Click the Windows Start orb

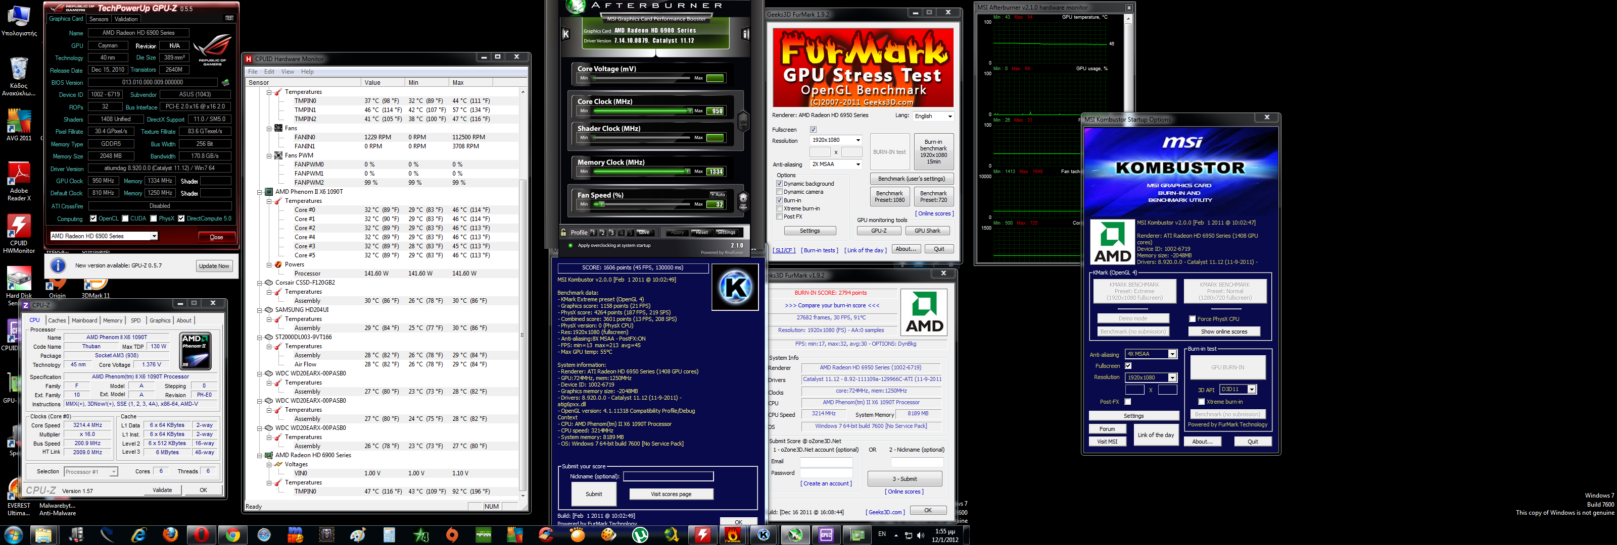point(13,535)
